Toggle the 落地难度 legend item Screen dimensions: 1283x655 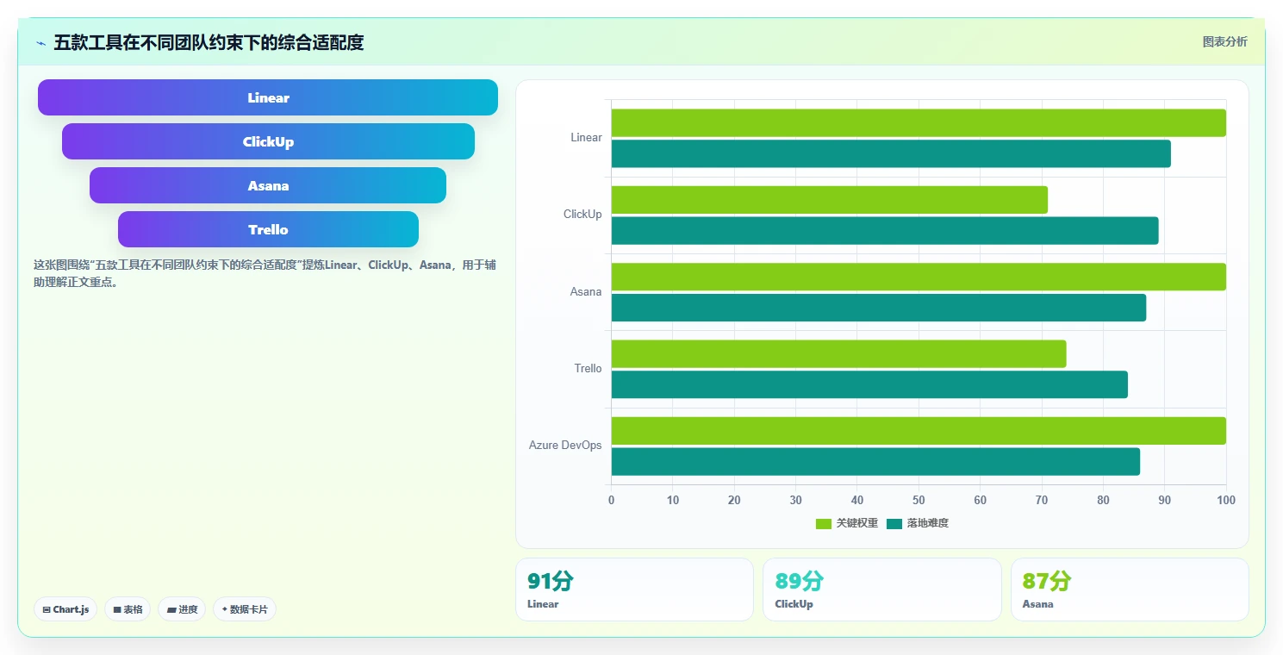click(918, 523)
